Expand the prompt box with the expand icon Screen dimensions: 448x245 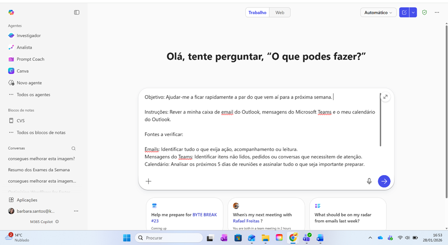386,97
